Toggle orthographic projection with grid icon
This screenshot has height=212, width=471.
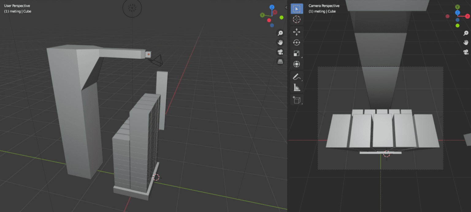(x=280, y=61)
